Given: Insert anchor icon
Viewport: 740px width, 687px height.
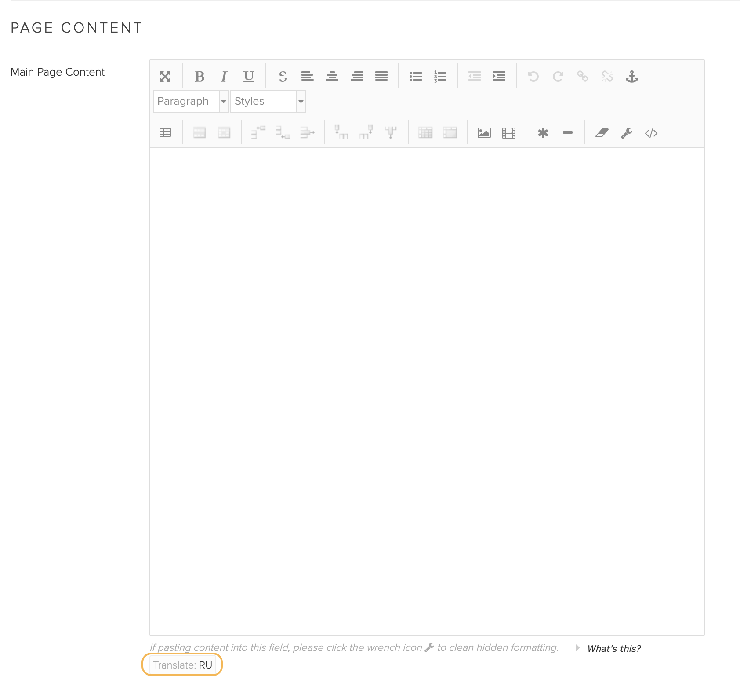Looking at the screenshot, I should pyautogui.click(x=632, y=77).
